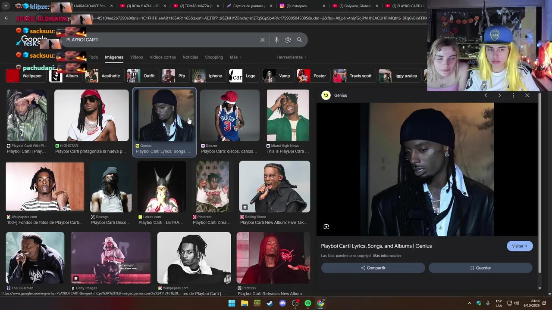
Task: Show previous image in Genius preview panel
Action: pos(486,96)
